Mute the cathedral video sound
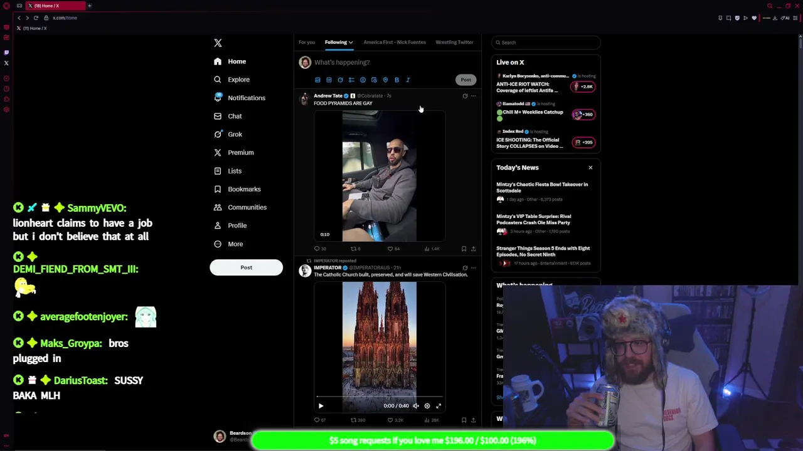The image size is (803, 451). [415, 406]
